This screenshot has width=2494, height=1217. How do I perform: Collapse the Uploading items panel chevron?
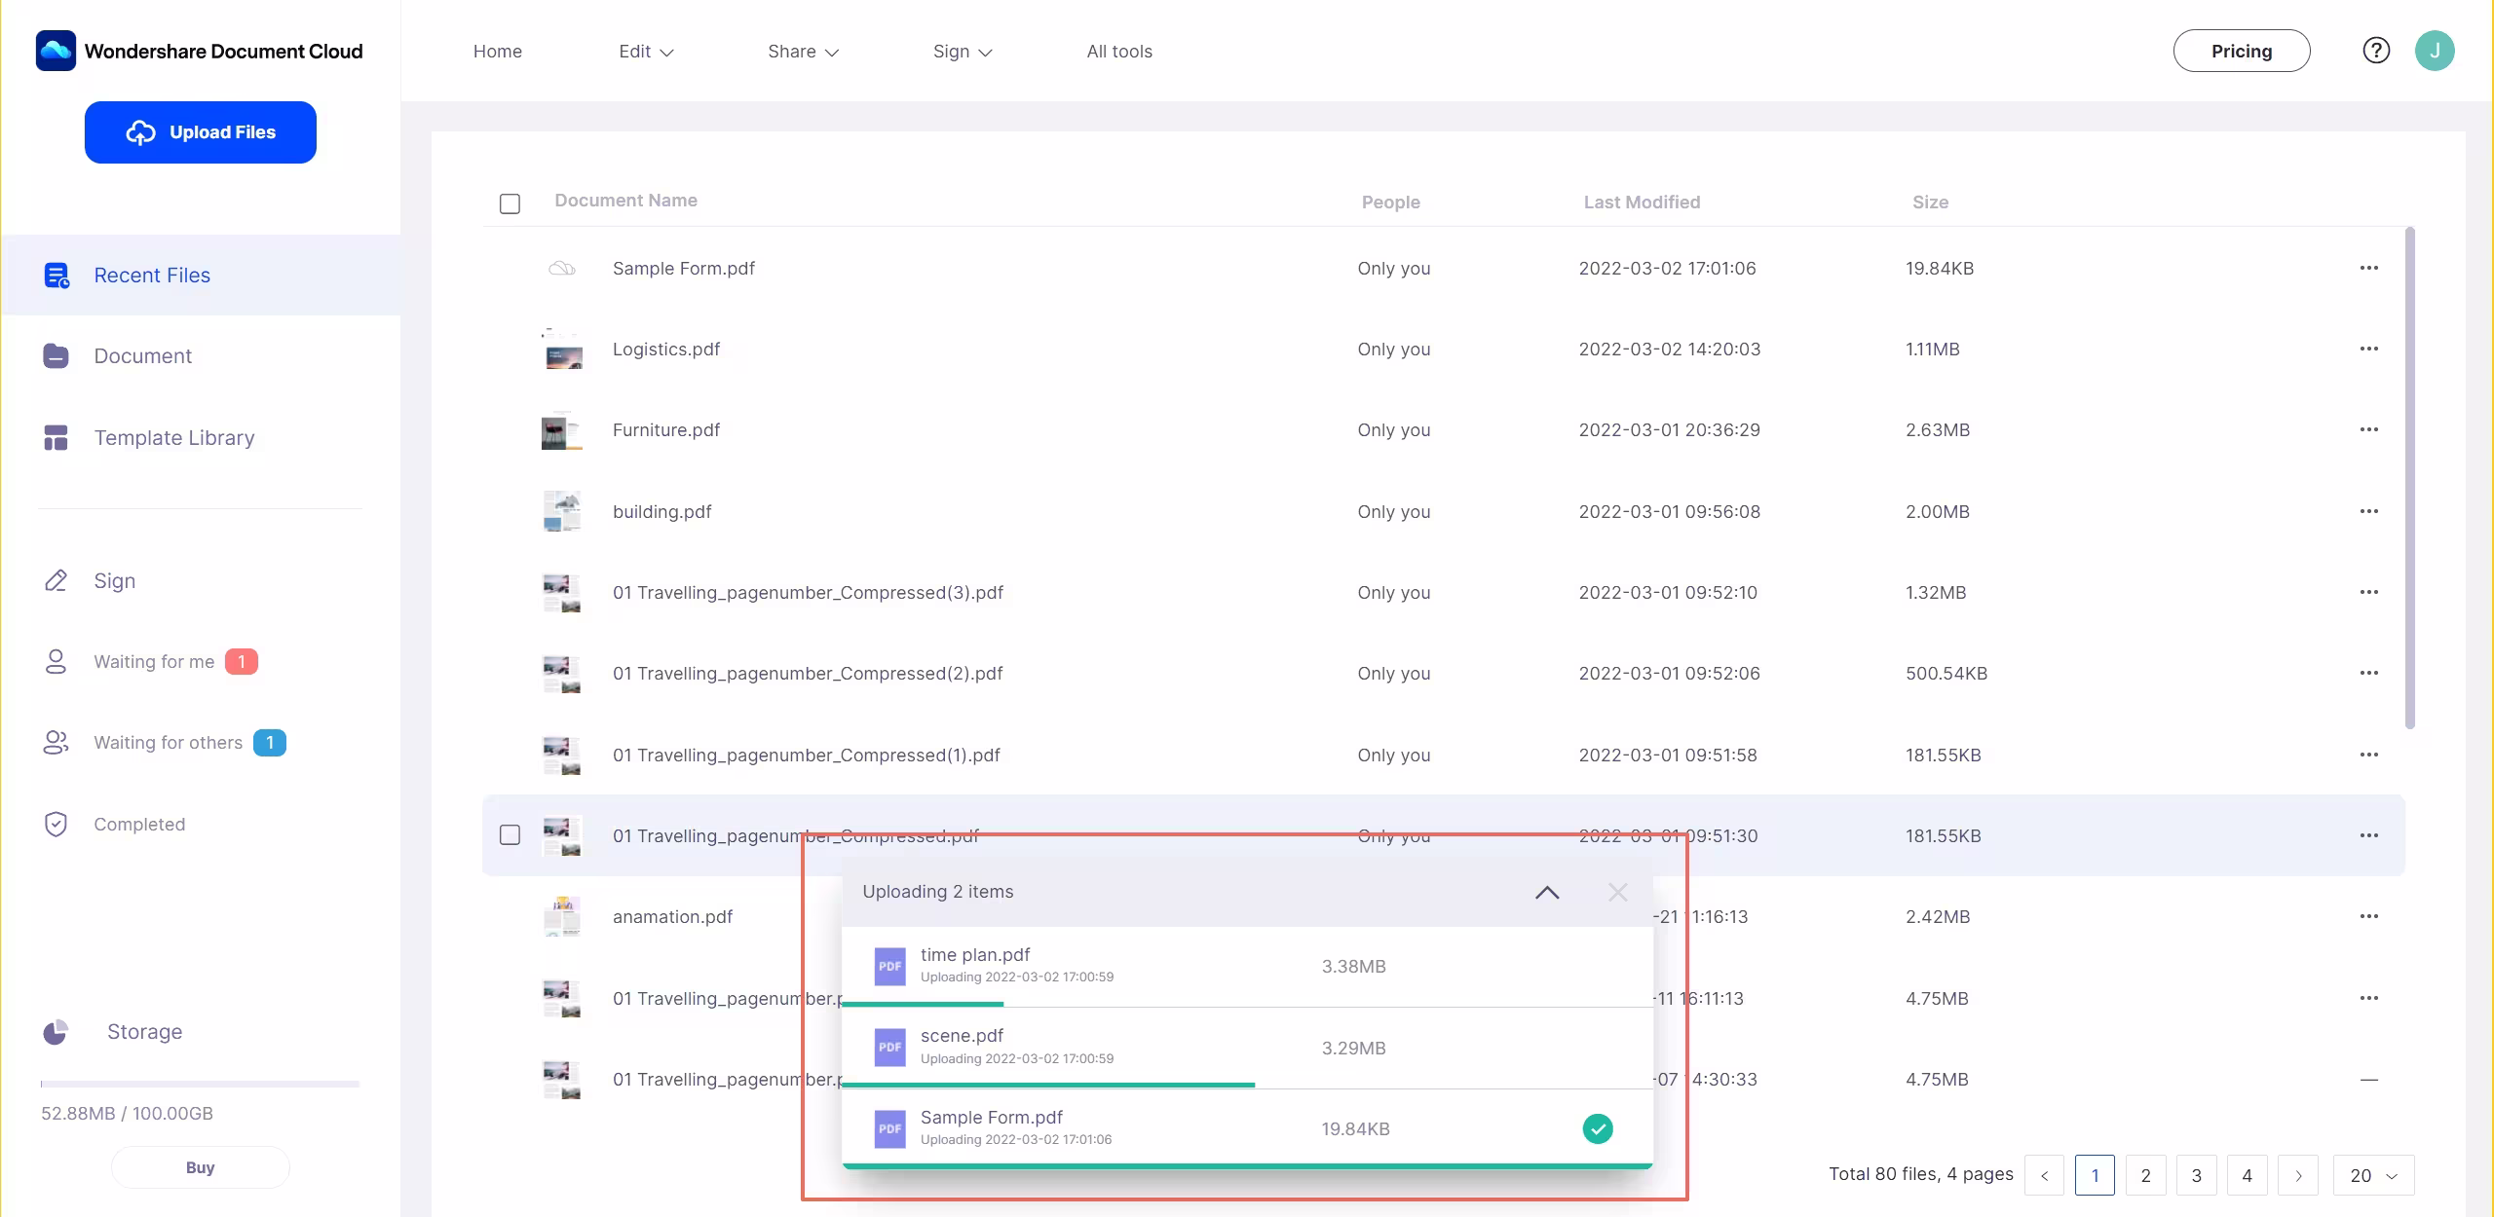1546,892
